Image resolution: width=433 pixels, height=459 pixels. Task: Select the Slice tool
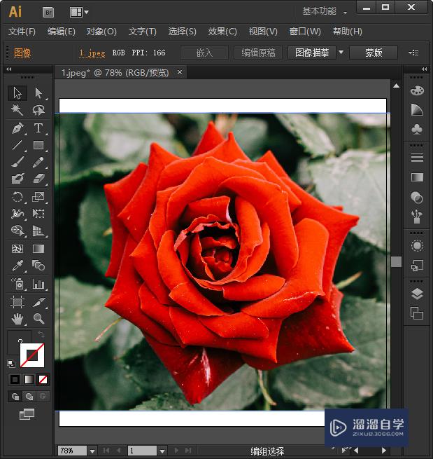click(38, 301)
